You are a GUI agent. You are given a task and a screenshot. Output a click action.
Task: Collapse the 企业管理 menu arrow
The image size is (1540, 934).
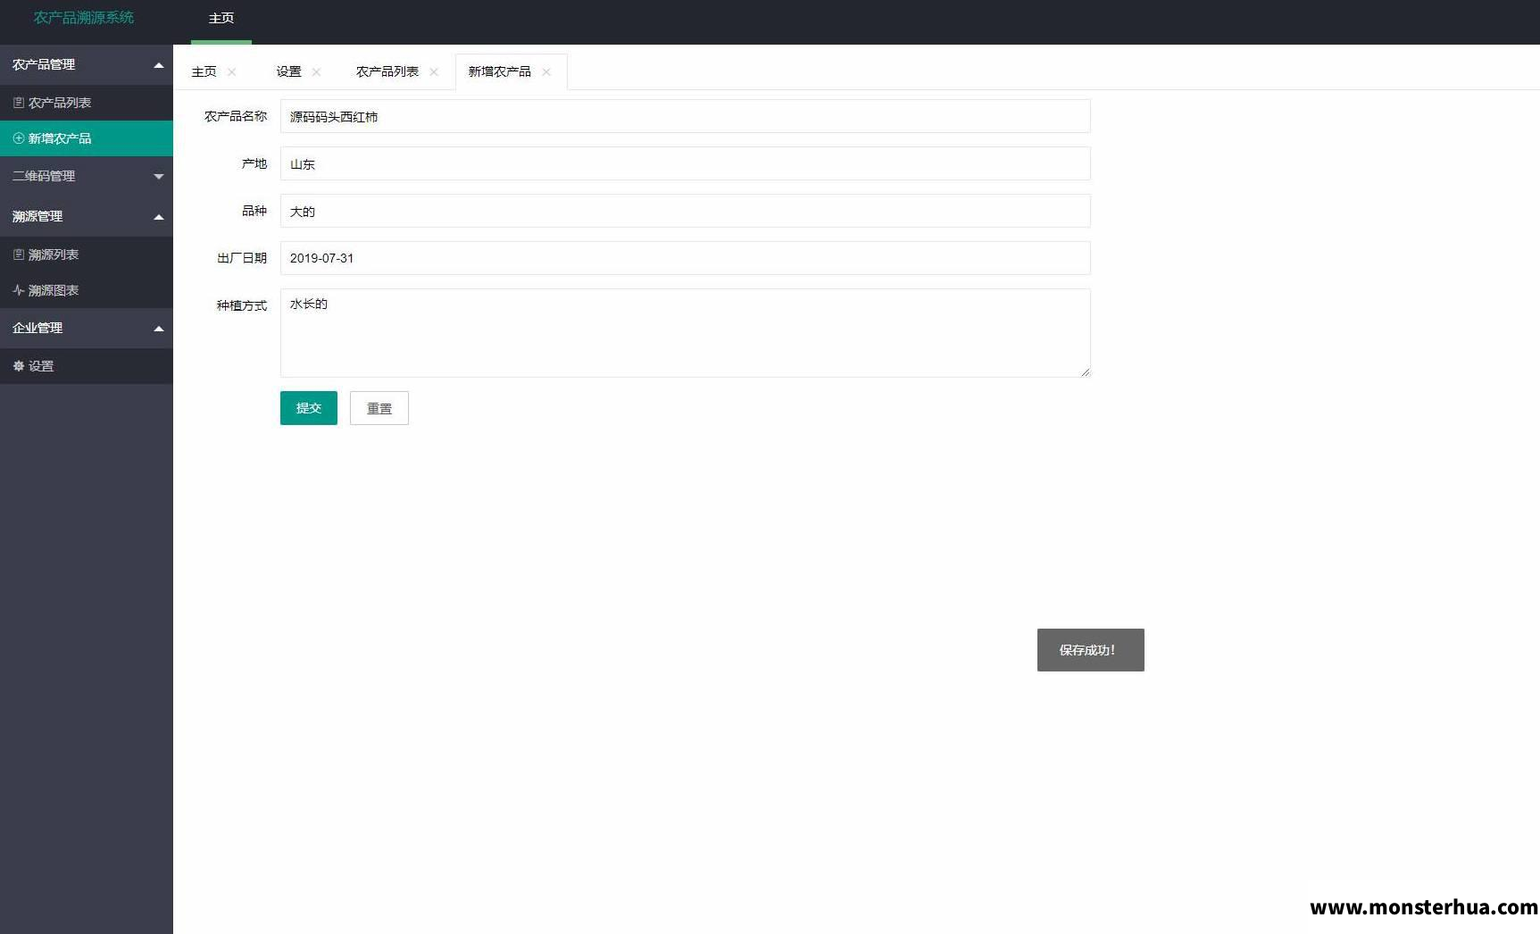tap(159, 329)
